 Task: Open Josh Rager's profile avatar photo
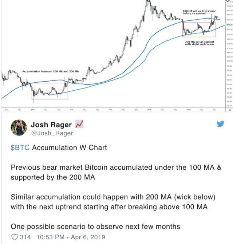(x=19, y=127)
